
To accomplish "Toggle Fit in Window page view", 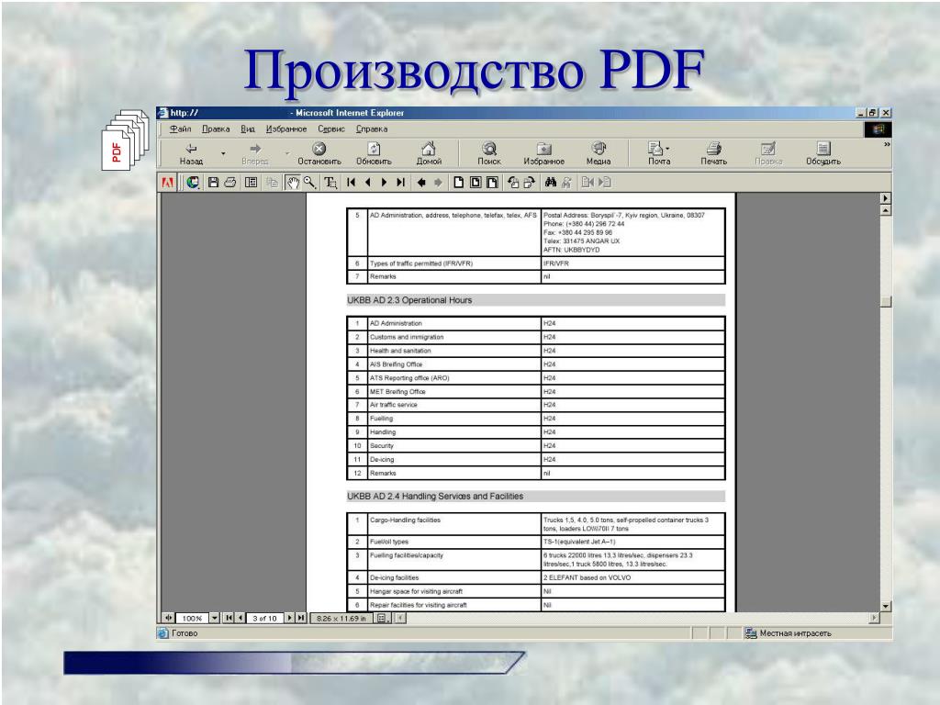I will 476,183.
